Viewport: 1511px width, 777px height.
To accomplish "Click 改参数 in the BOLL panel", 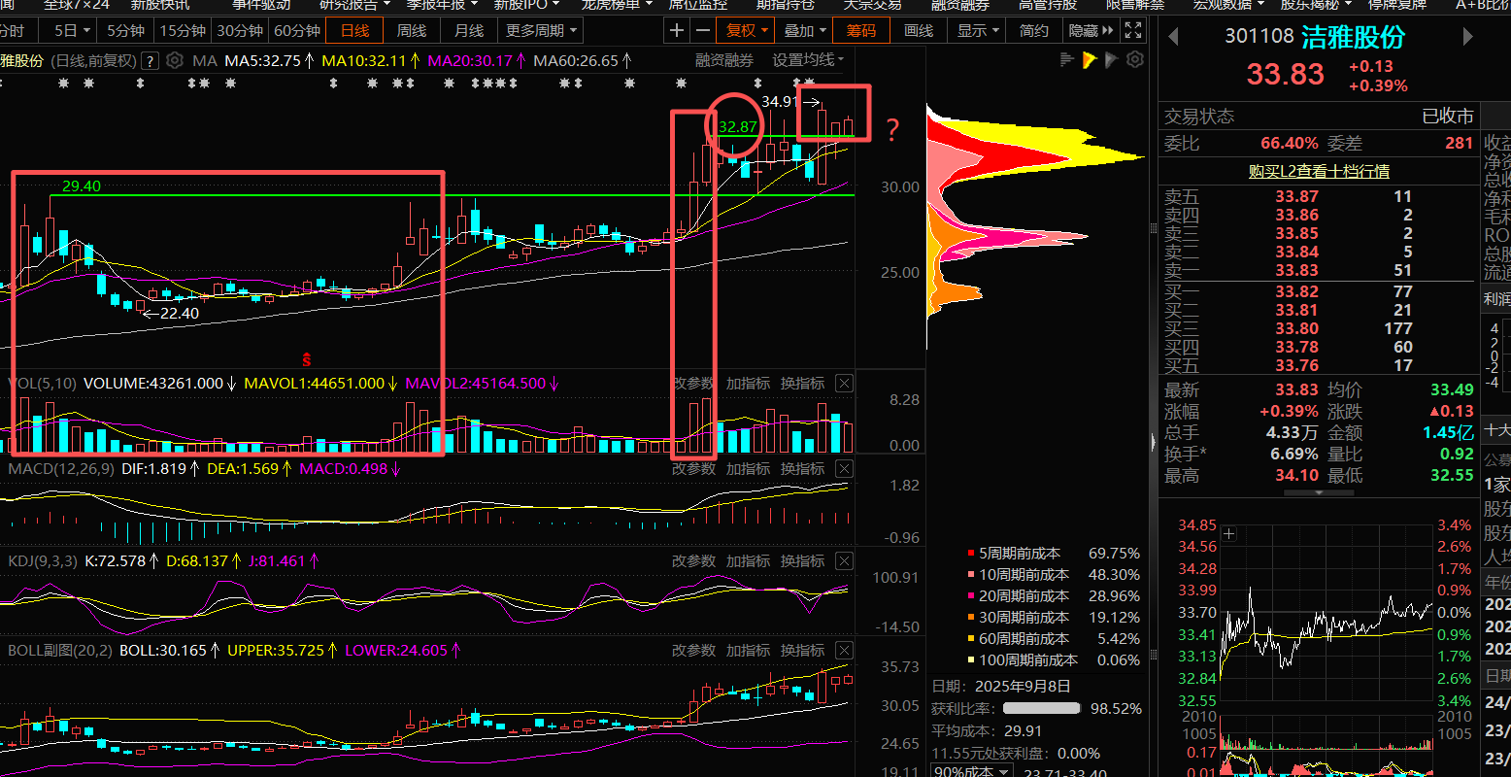I will (x=693, y=650).
